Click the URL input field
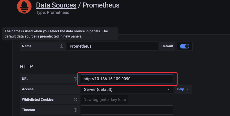This screenshot has width=230, height=116. (127, 79)
